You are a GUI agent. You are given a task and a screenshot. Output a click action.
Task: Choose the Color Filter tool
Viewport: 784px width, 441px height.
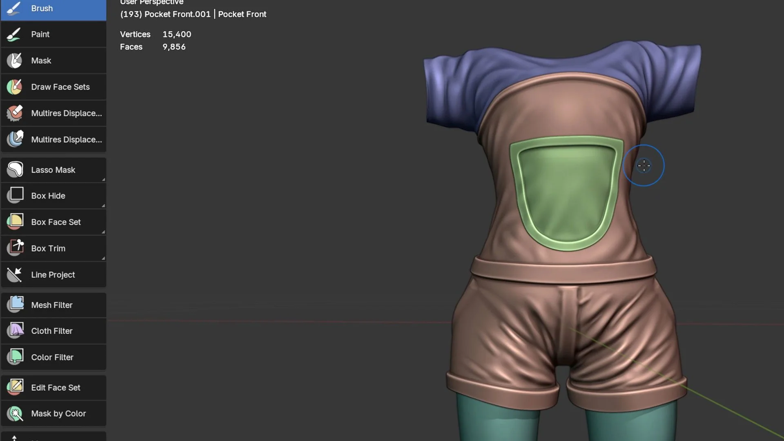coord(53,357)
